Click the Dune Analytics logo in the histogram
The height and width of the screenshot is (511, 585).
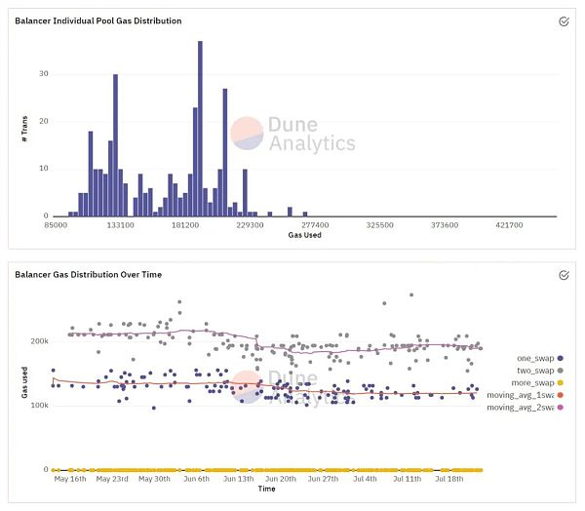click(292, 135)
